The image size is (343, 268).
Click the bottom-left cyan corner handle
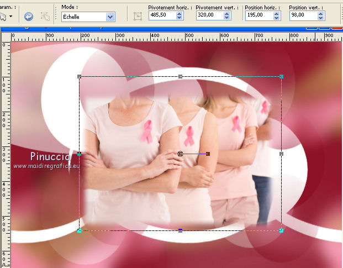pos(79,230)
